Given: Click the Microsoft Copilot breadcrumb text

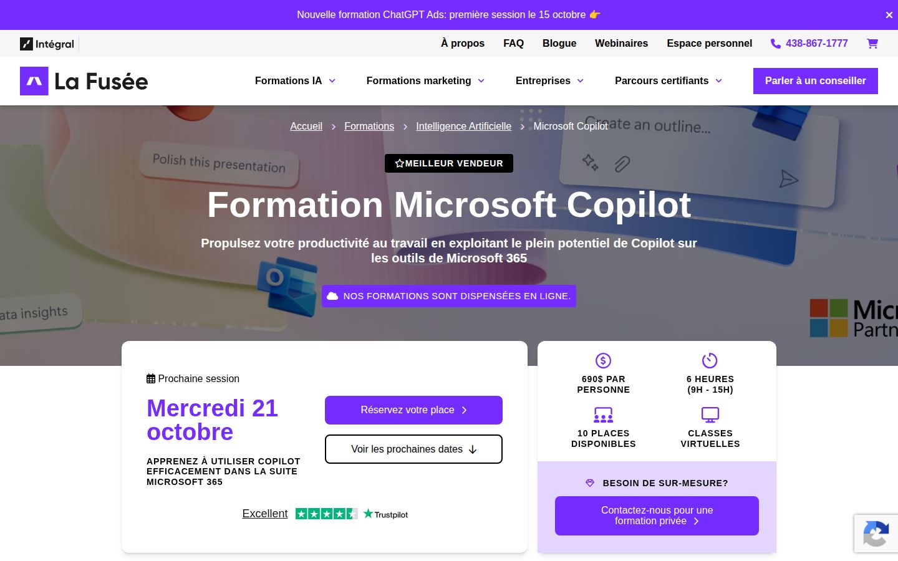Looking at the screenshot, I should [571, 127].
